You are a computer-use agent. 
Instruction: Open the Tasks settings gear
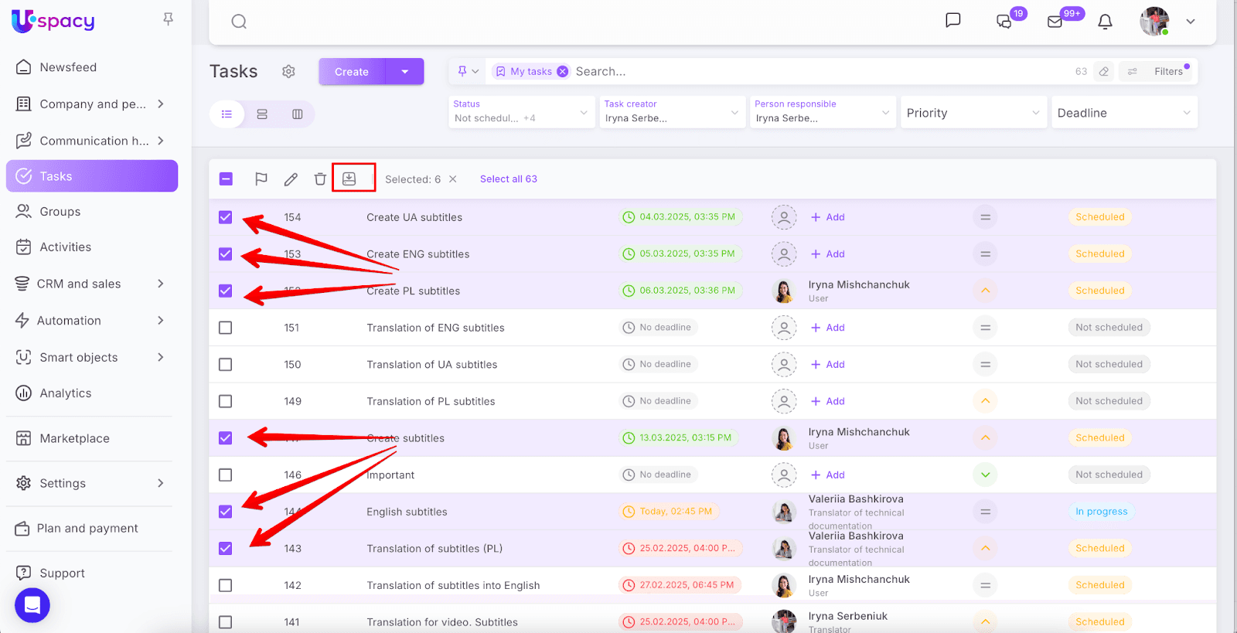tap(288, 72)
